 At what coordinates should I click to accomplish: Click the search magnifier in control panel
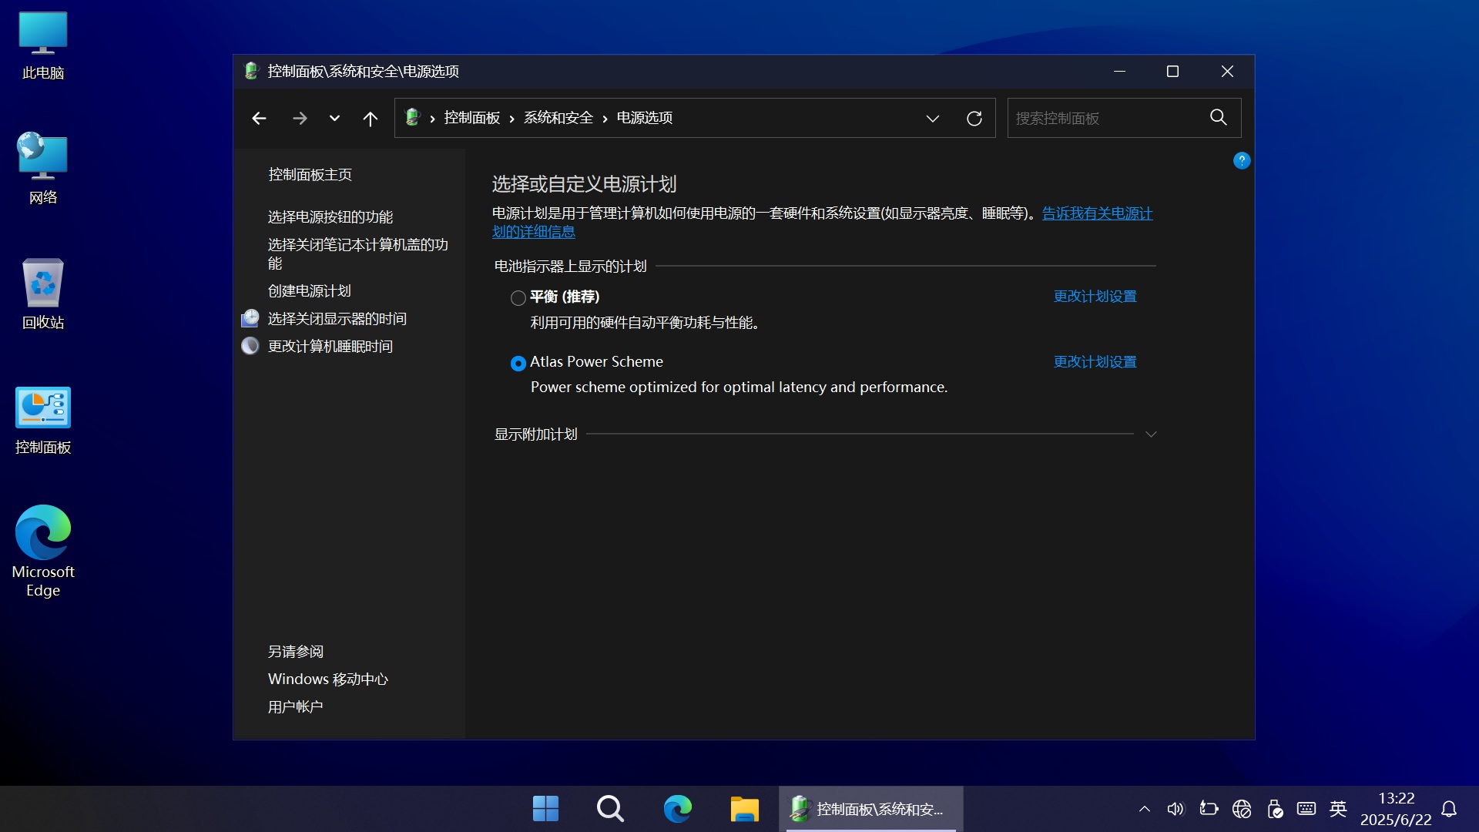coord(1218,117)
